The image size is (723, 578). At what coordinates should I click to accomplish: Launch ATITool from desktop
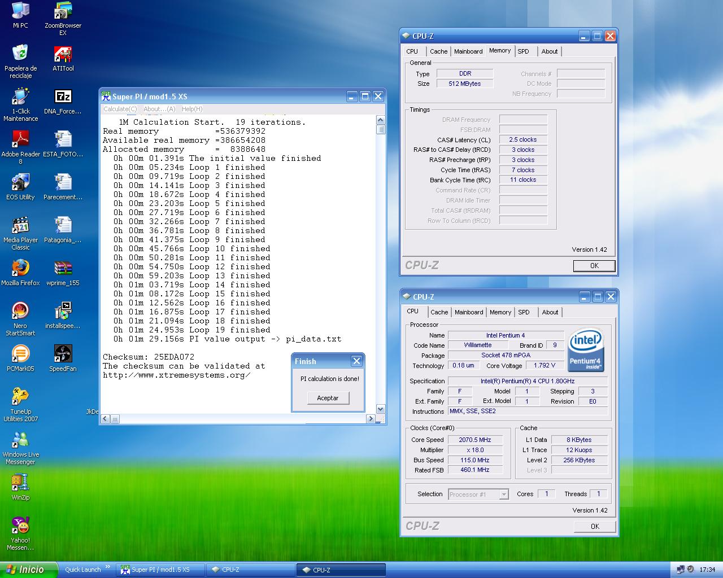click(x=63, y=58)
